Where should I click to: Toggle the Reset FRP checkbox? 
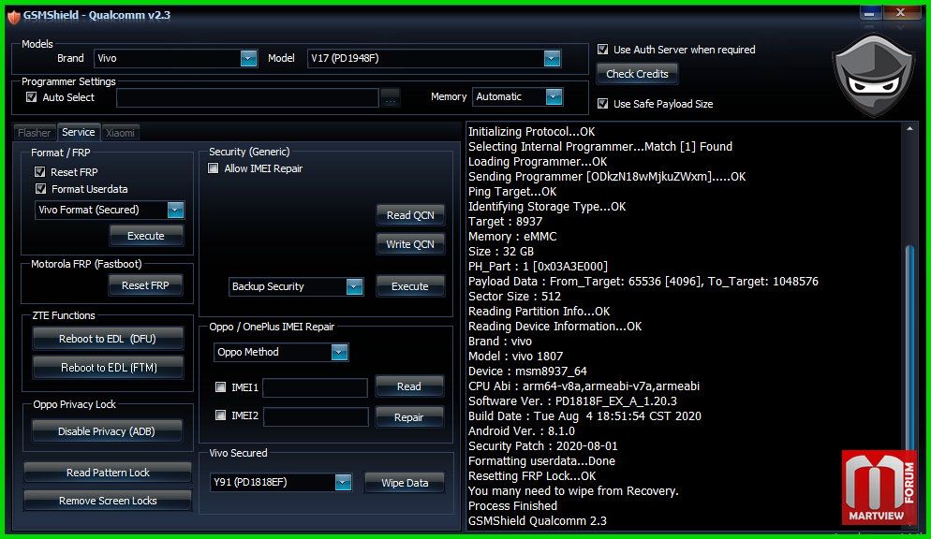click(39, 172)
